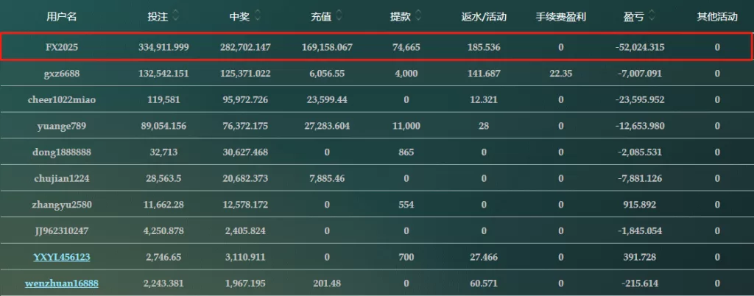Click the 返水/活动 column header

(484, 17)
